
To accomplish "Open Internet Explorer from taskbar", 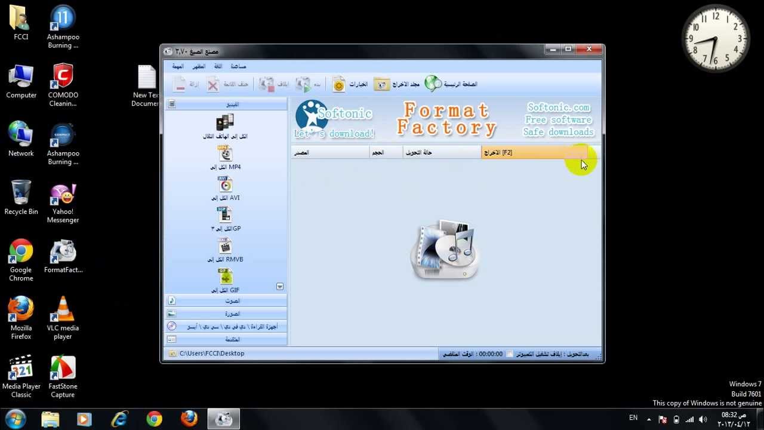I will (x=119, y=419).
